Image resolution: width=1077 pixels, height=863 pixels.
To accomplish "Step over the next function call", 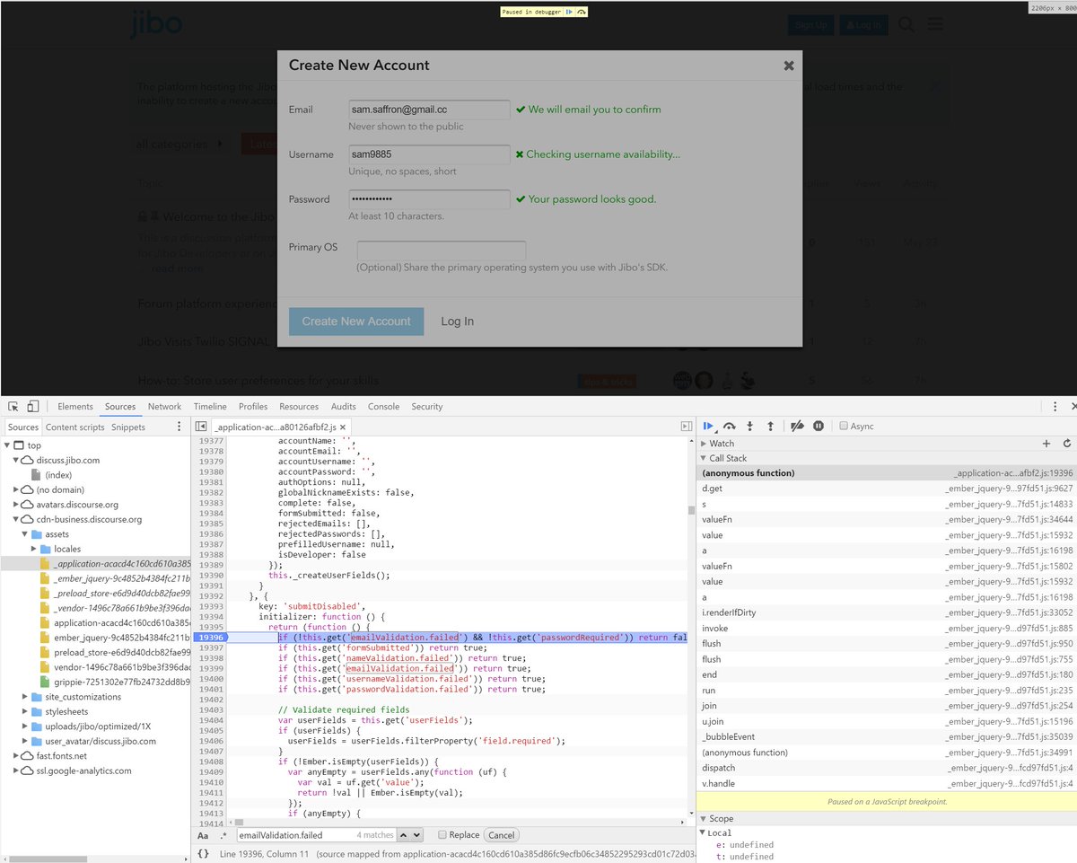I will pyautogui.click(x=730, y=427).
